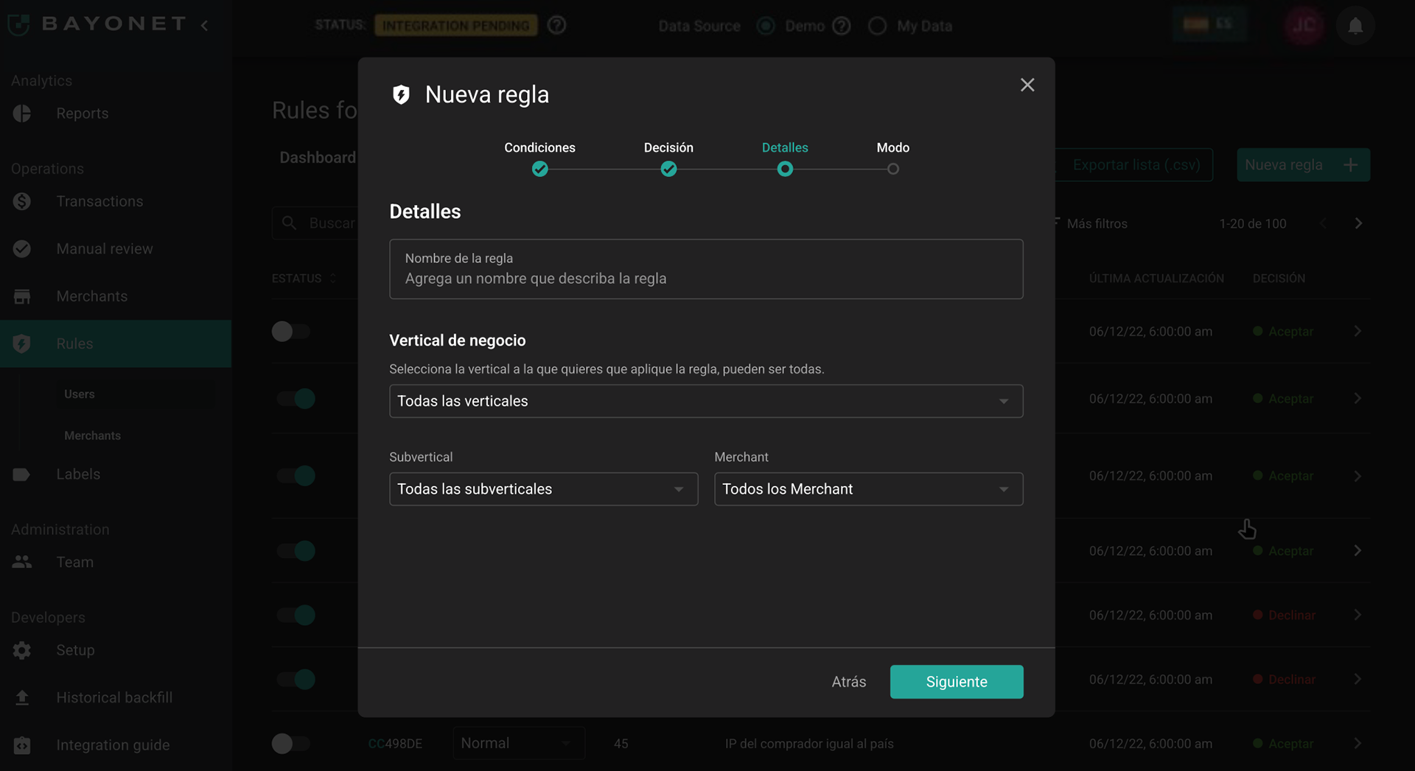This screenshot has height=771, width=1415.
Task: Click the Reports pie chart icon
Action: 22,114
